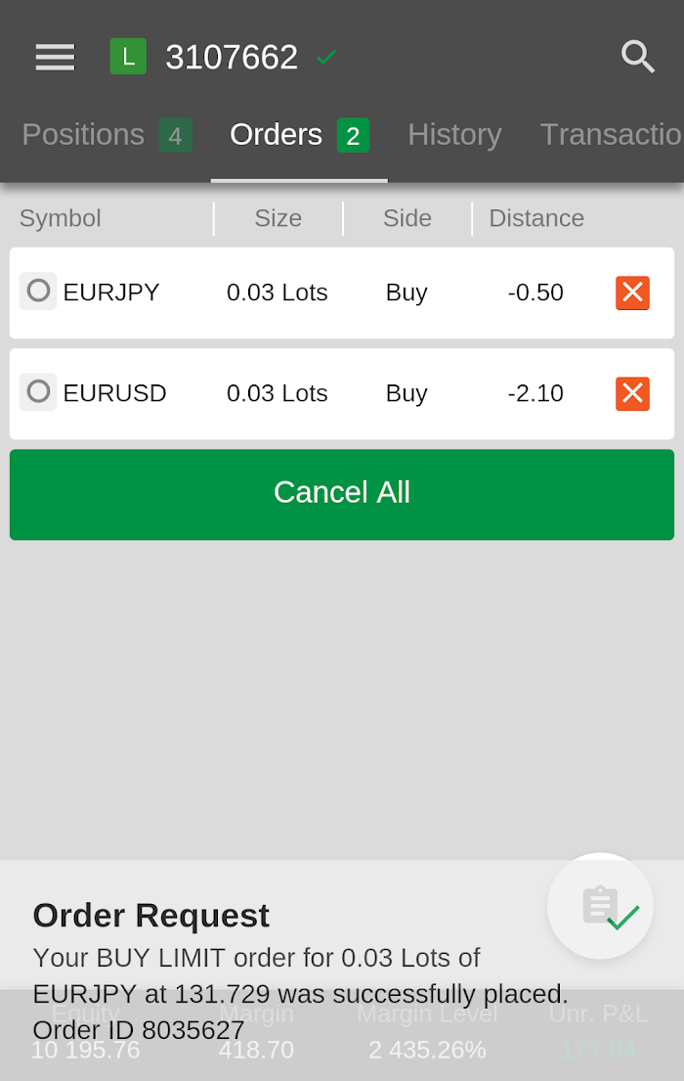
Task: Tap the clipboard checkmark order confirmation icon
Action: pos(601,906)
